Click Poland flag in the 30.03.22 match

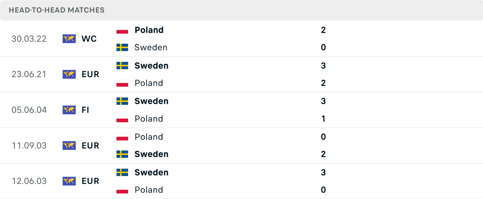point(122,30)
